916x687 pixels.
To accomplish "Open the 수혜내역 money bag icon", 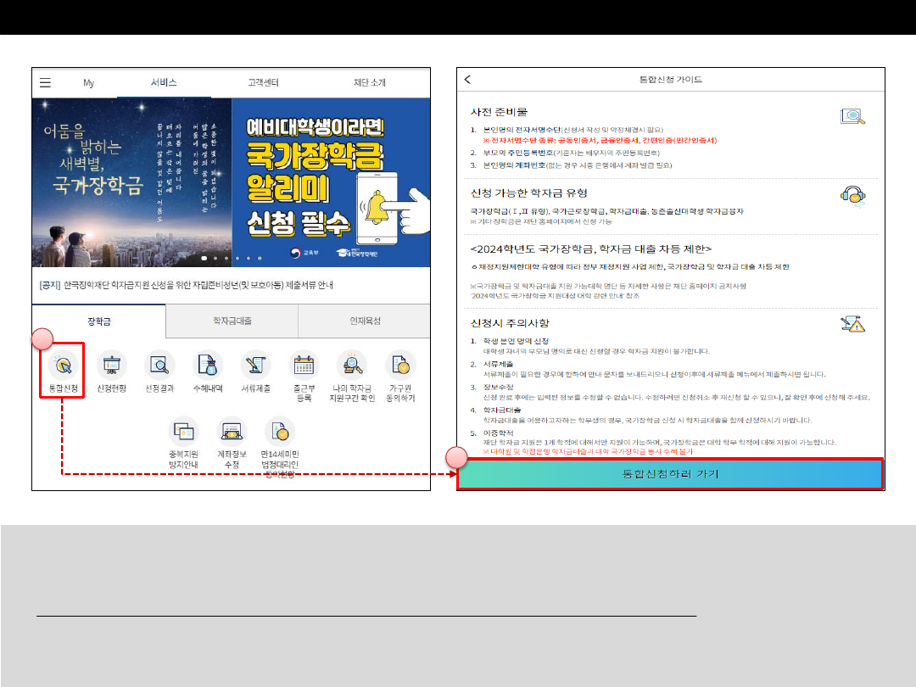I will click(208, 366).
